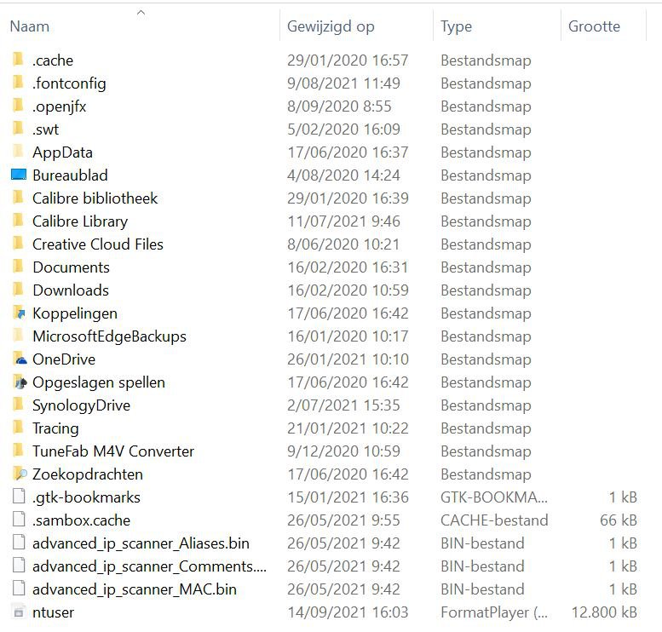Click the .gtk-bookmarks file icon
662x632 pixels.
pos(19,497)
